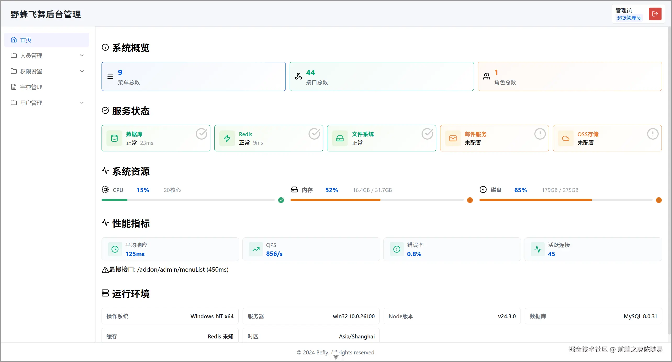Click the Redis status checkmark circle
The height and width of the screenshot is (362, 672).
point(314,134)
